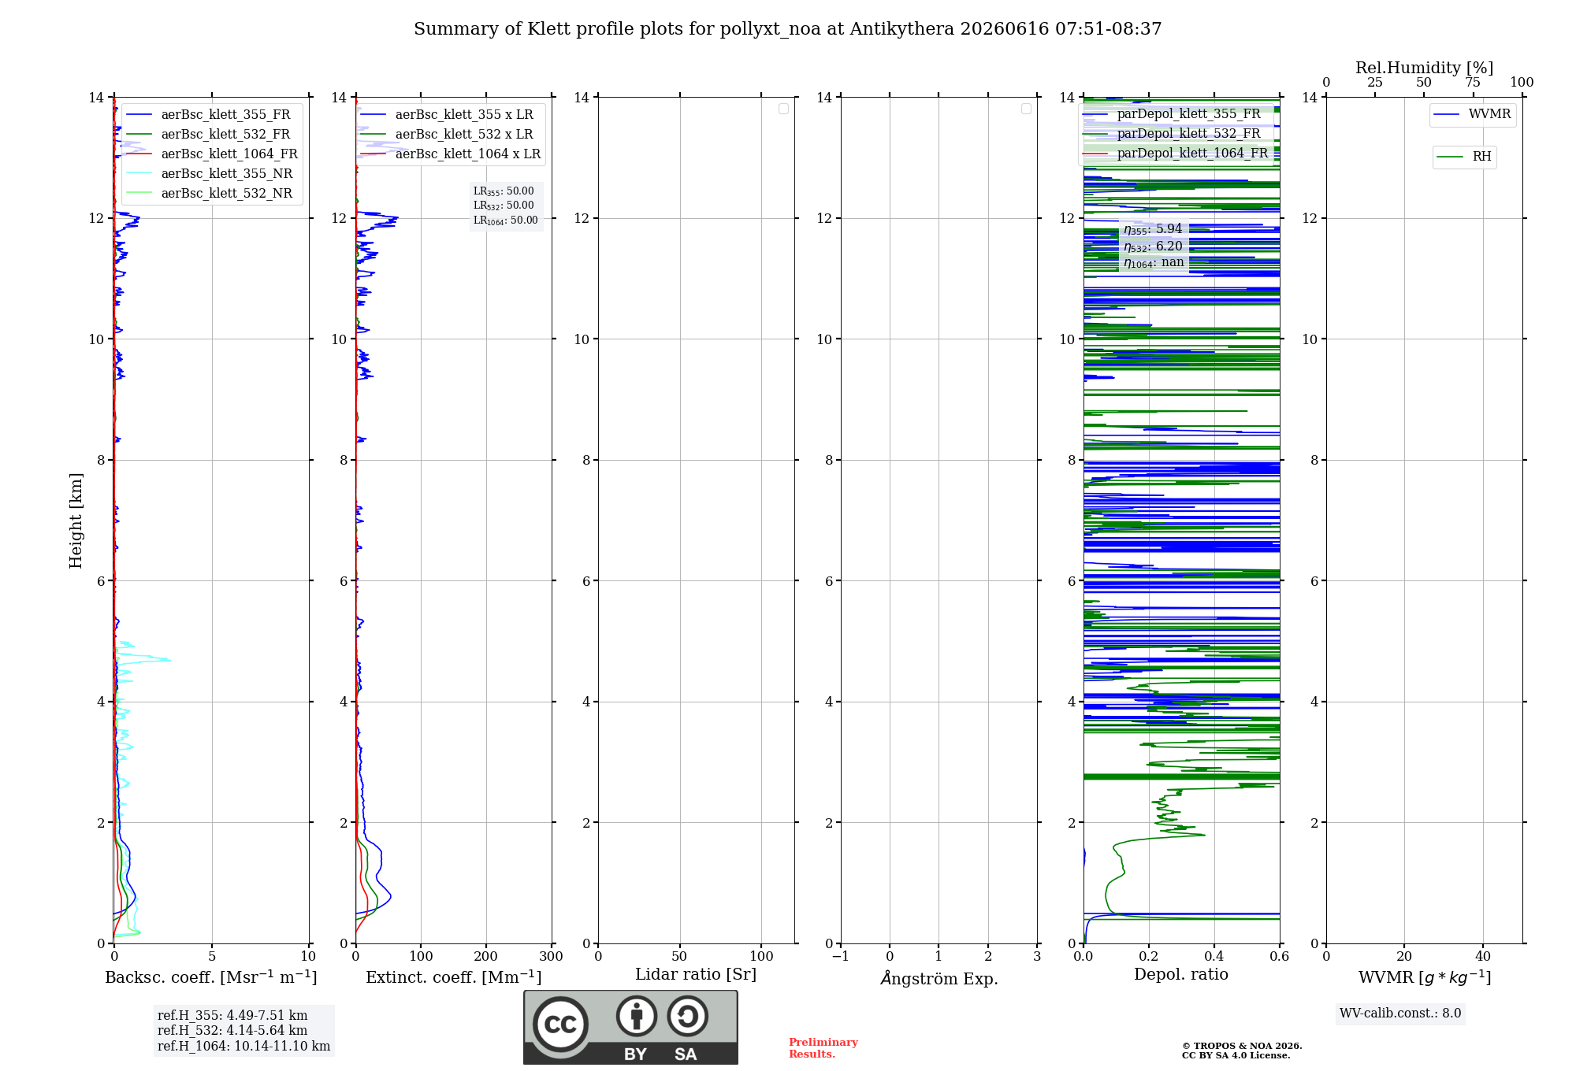1576x1071 pixels.
Task: Click the BY attribution person icon
Action: [637, 1016]
